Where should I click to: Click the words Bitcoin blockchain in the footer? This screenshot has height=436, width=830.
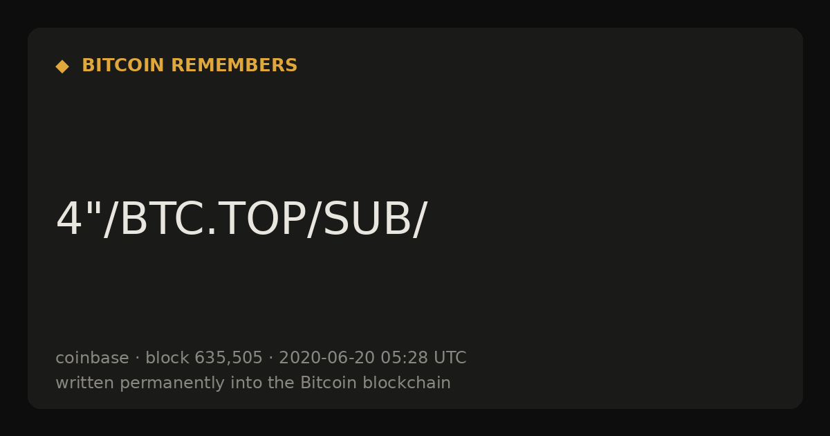click(x=376, y=383)
